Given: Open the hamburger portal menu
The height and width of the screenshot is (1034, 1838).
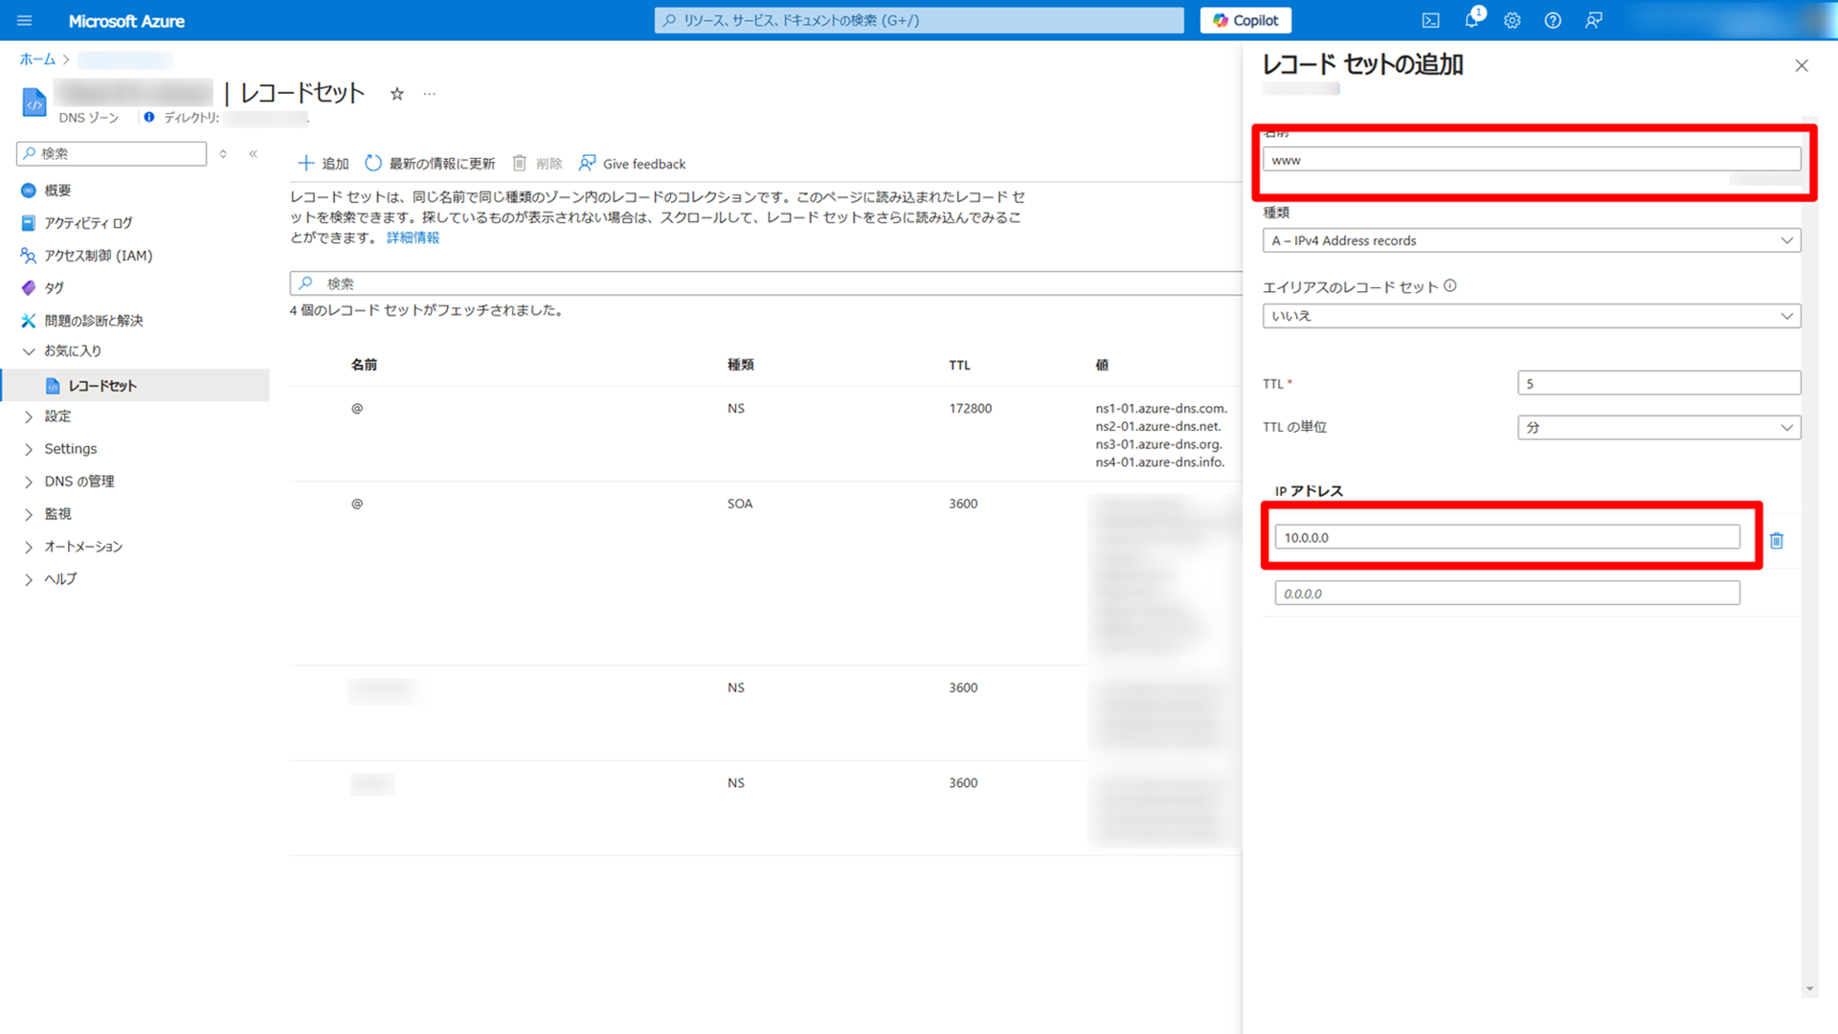Looking at the screenshot, I should pos(25,20).
